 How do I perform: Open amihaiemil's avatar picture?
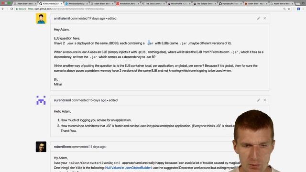[41, 19]
